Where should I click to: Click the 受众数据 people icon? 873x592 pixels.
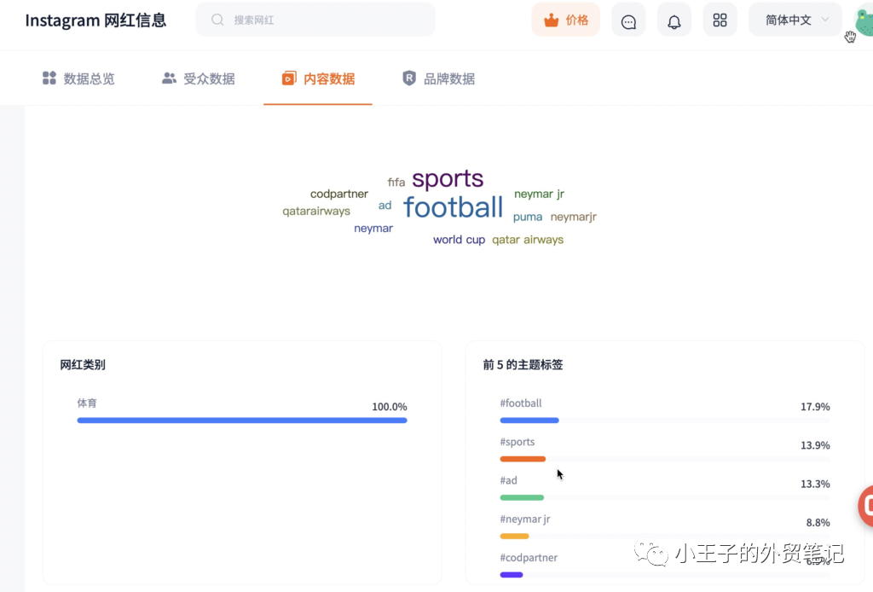click(169, 78)
